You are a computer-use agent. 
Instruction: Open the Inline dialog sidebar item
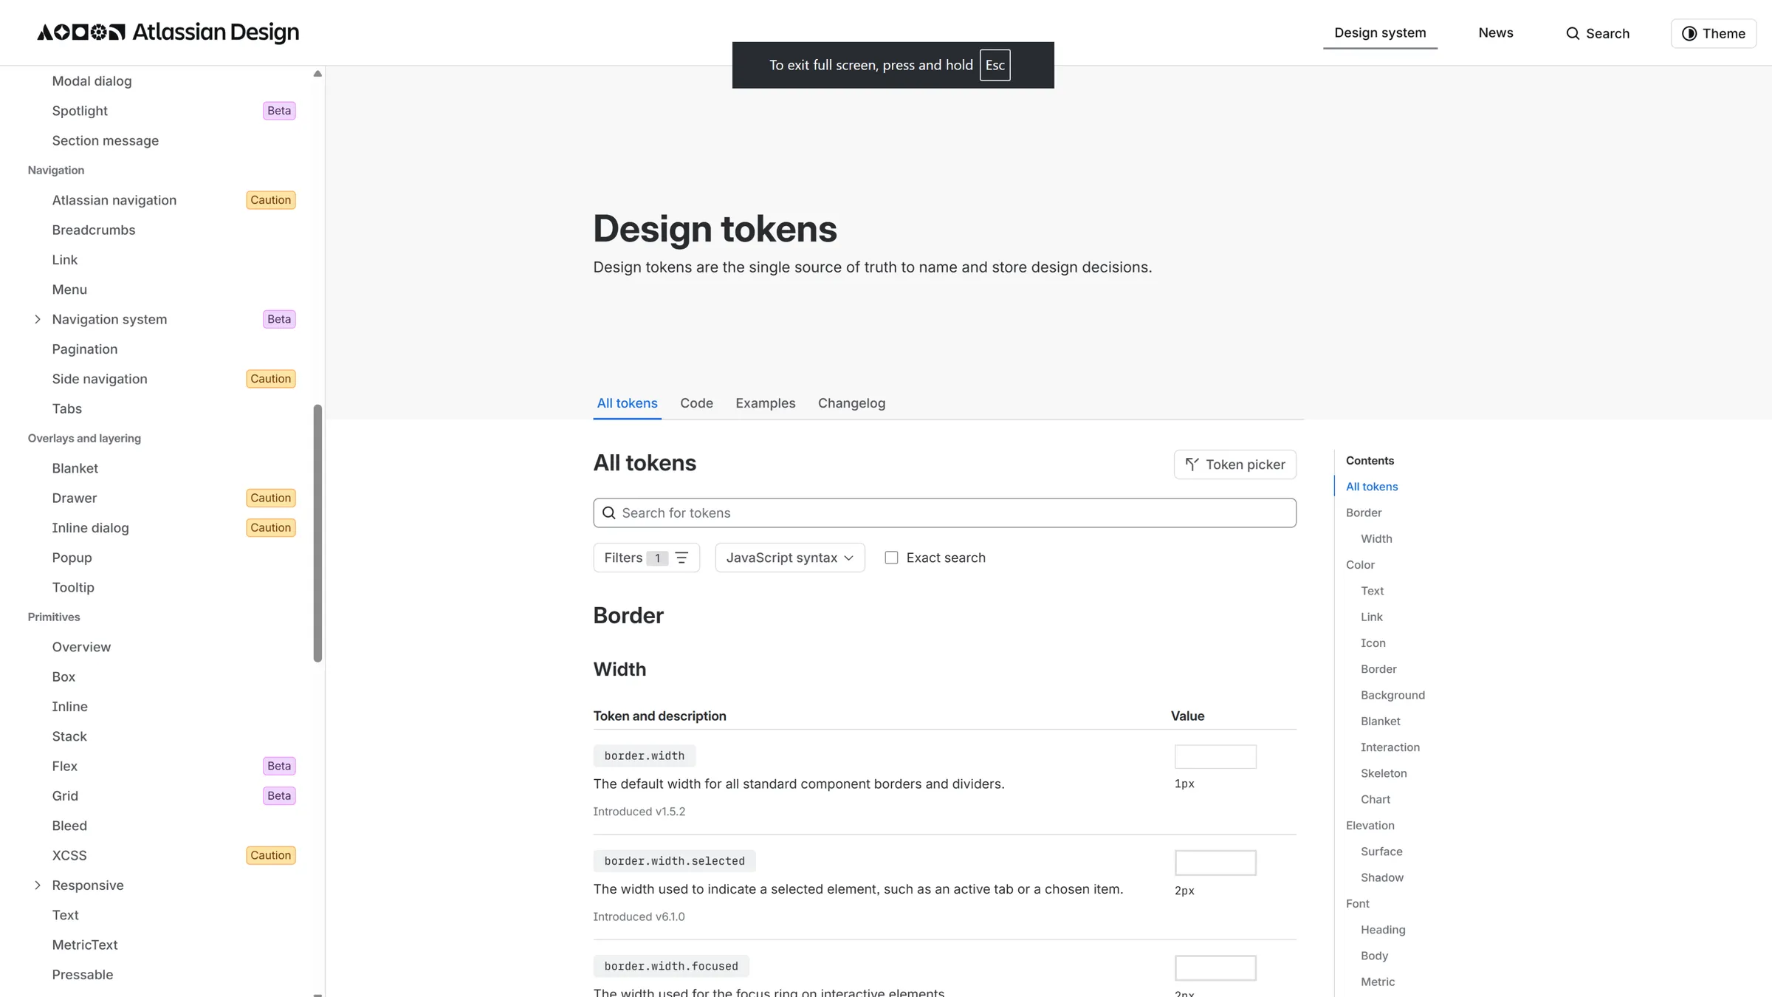(x=90, y=527)
